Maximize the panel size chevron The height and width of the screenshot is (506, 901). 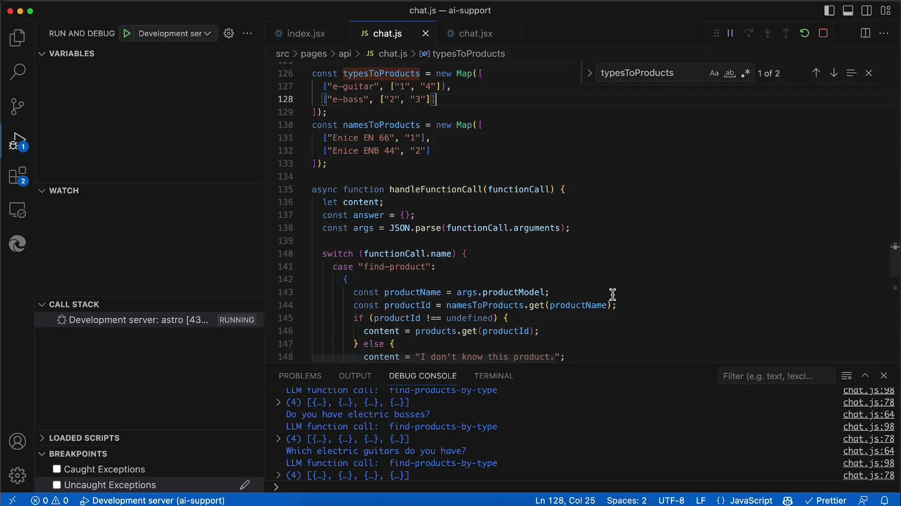(865, 376)
